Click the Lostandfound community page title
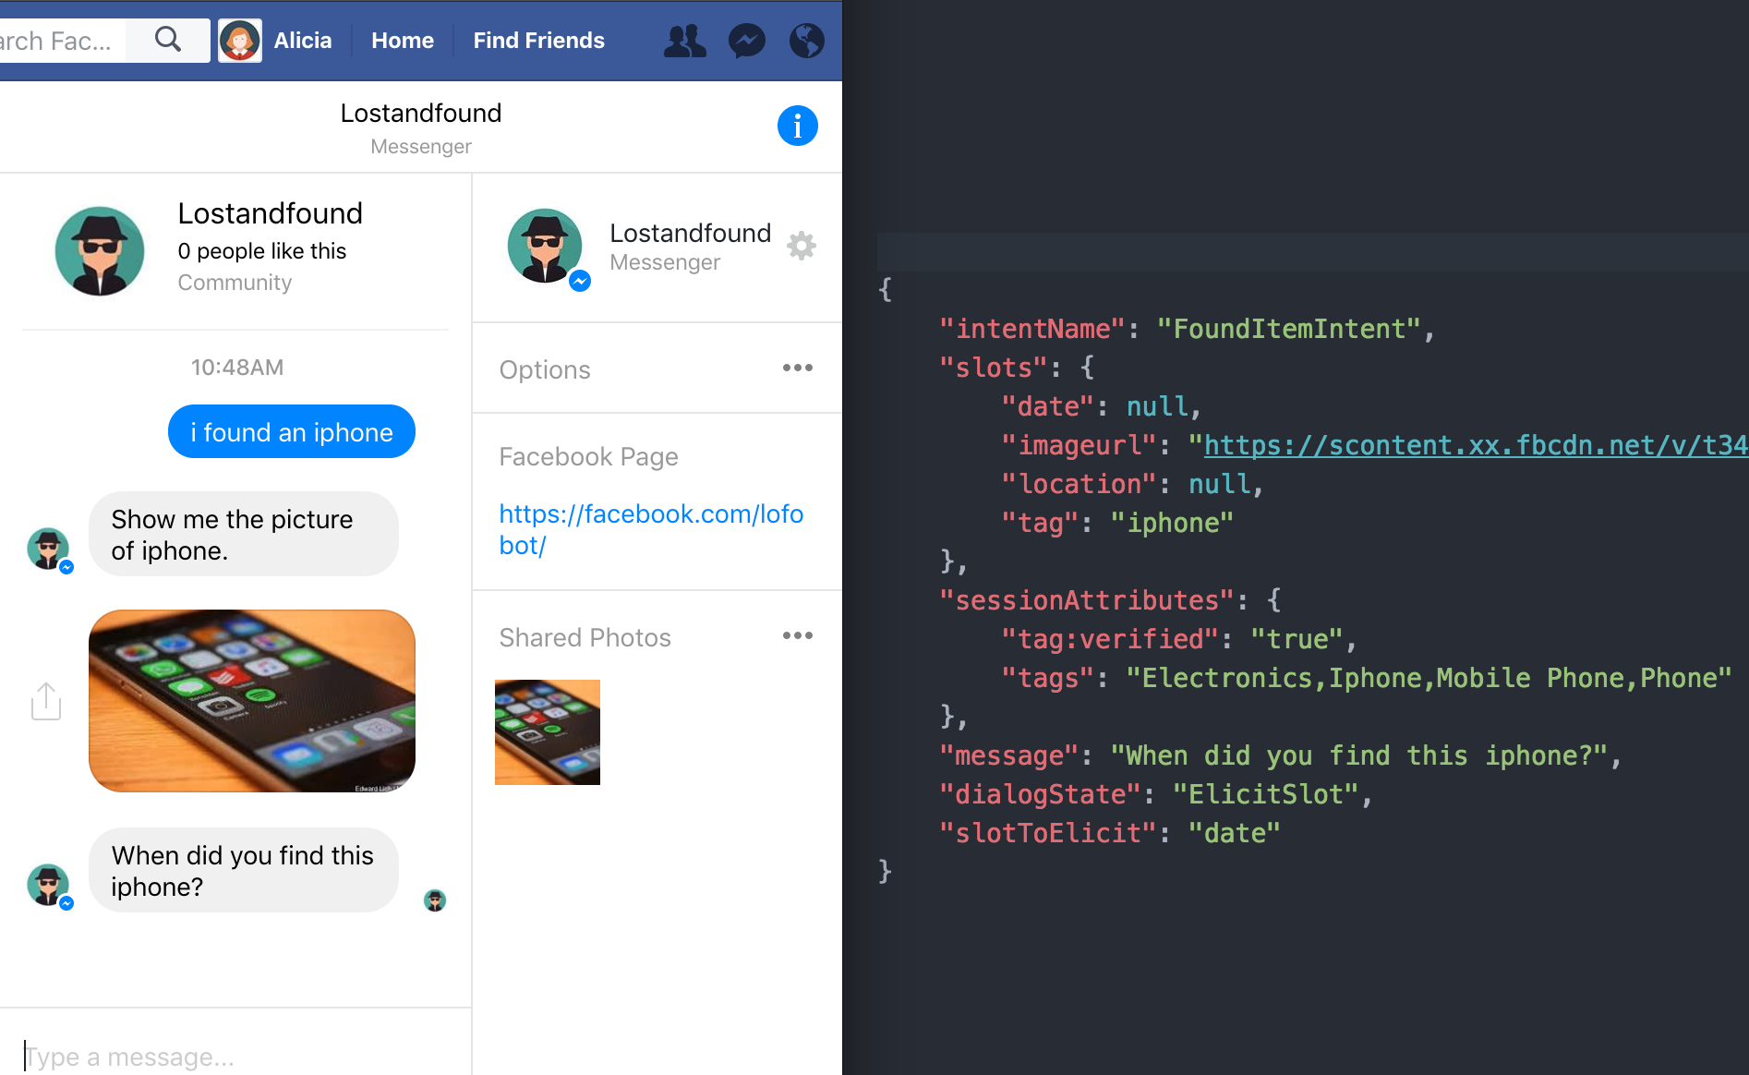Image resolution: width=1749 pixels, height=1075 pixels. point(271,213)
